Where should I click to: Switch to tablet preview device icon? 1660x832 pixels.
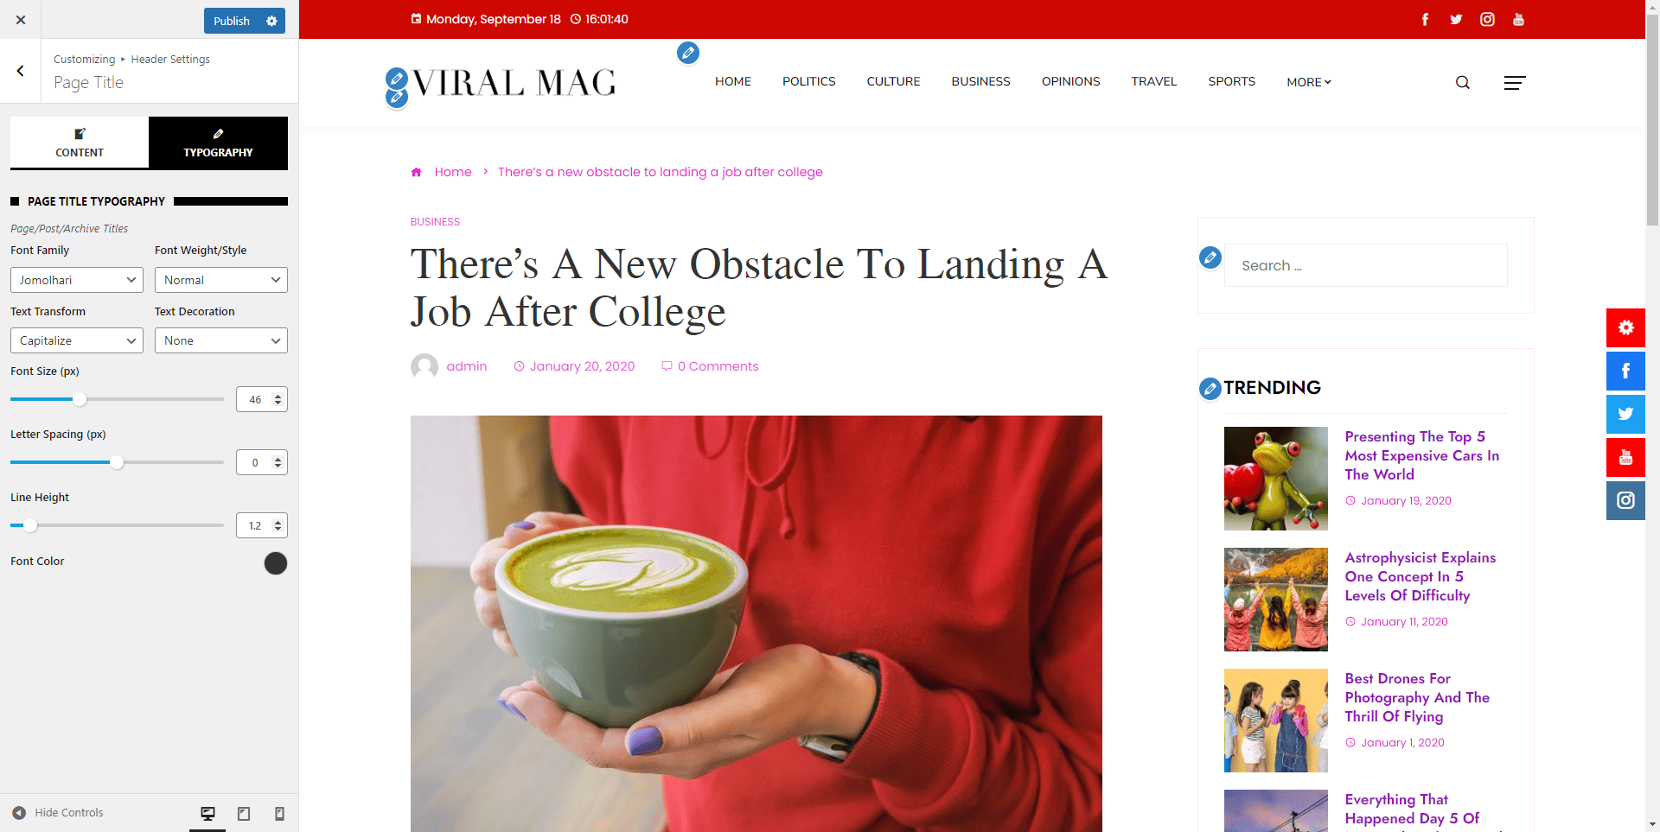click(244, 813)
